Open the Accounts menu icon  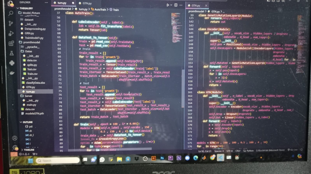tap(15, 138)
